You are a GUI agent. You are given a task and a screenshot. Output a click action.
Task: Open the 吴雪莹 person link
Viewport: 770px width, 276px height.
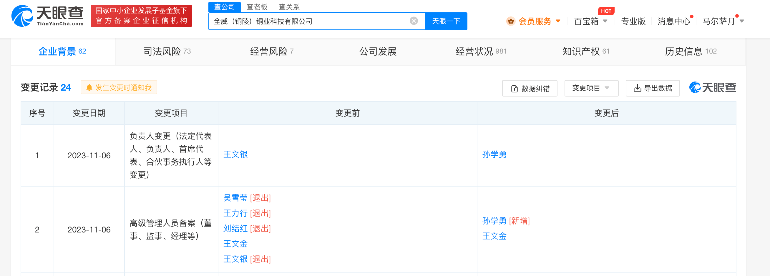point(235,198)
